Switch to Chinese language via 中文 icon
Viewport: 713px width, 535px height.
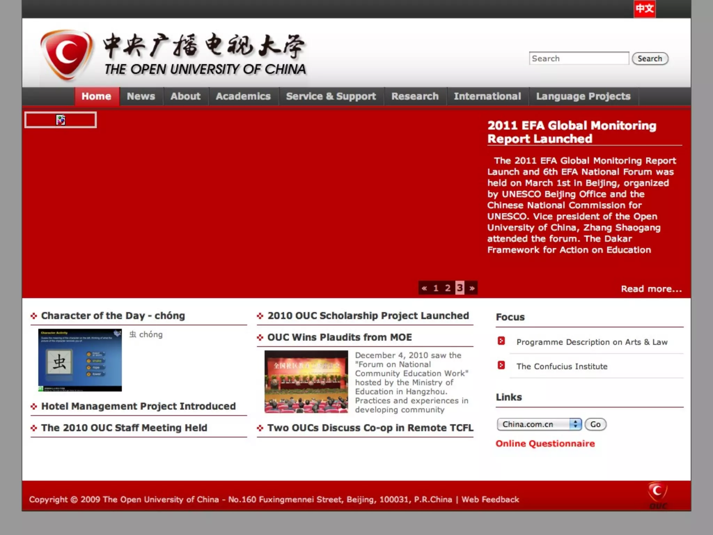(644, 9)
